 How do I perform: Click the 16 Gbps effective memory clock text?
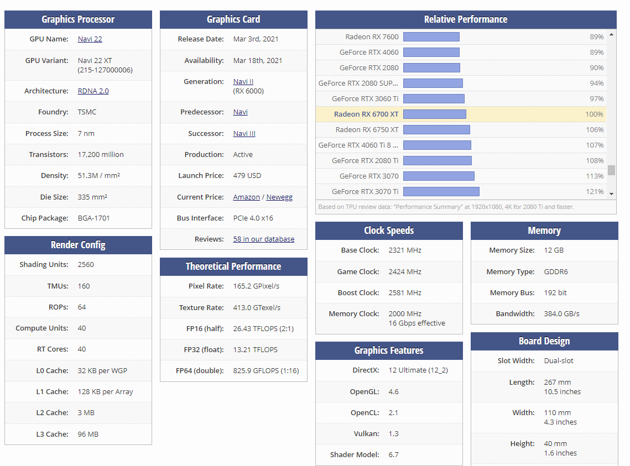pos(416,323)
